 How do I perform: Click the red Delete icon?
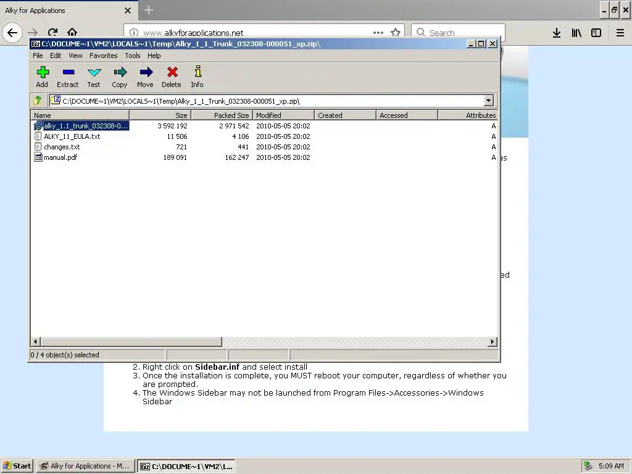coord(172,73)
